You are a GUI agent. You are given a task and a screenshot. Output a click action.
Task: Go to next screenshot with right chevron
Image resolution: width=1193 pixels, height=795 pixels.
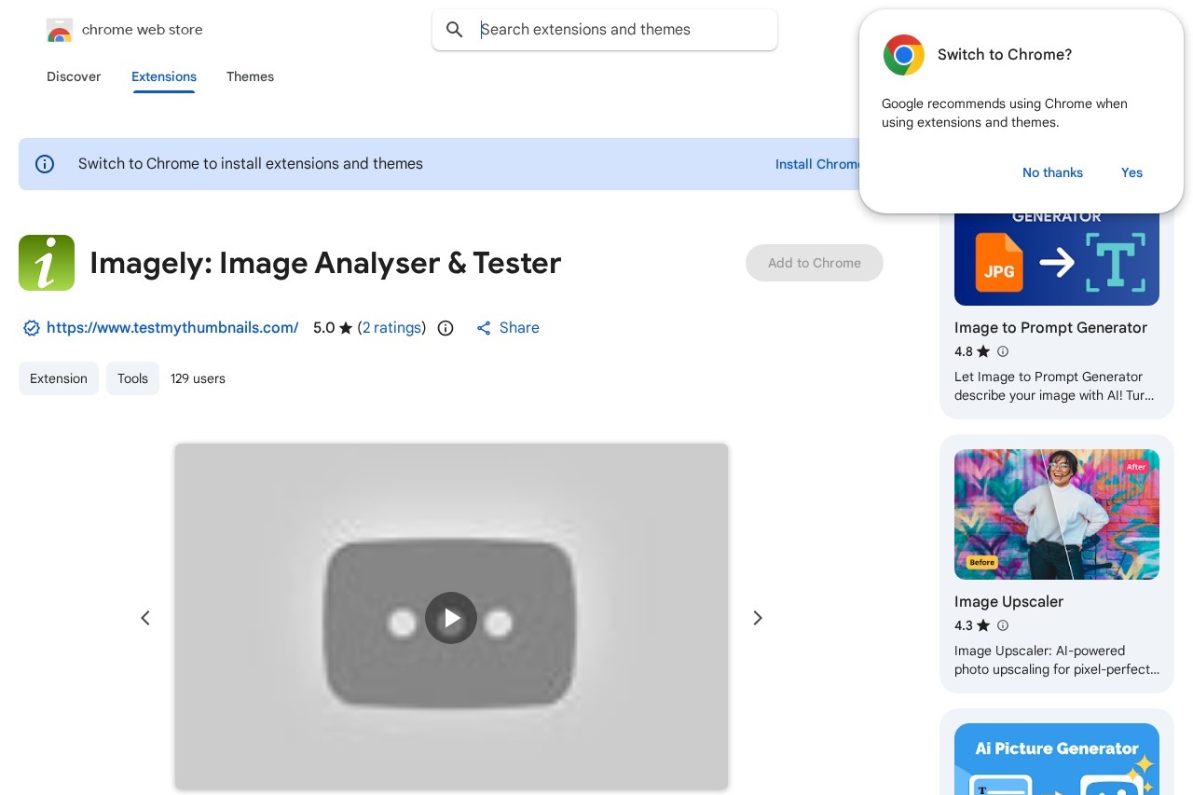tap(758, 618)
